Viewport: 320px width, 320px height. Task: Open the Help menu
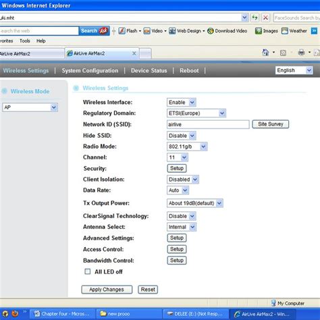41,41
